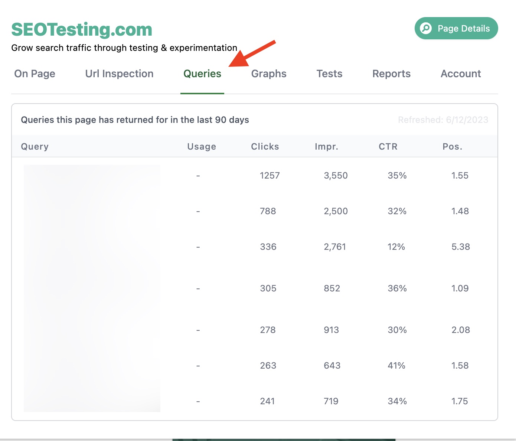The height and width of the screenshot is (441, 516).
Task: Click the 36% CTR value
Action: click(397, 288)
